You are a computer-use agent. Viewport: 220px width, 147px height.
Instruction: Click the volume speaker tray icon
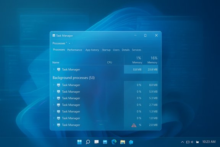[192, 142]
